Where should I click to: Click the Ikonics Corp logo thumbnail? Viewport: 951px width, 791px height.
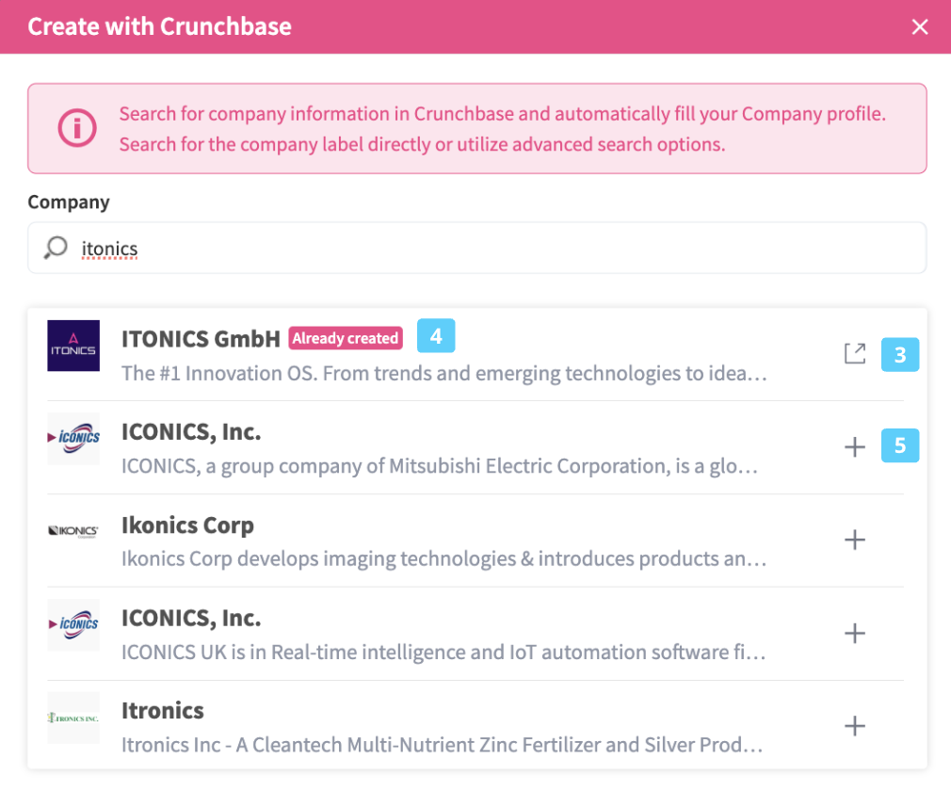73,531
